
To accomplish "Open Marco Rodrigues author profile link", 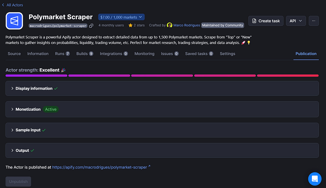I will [187, 25].
